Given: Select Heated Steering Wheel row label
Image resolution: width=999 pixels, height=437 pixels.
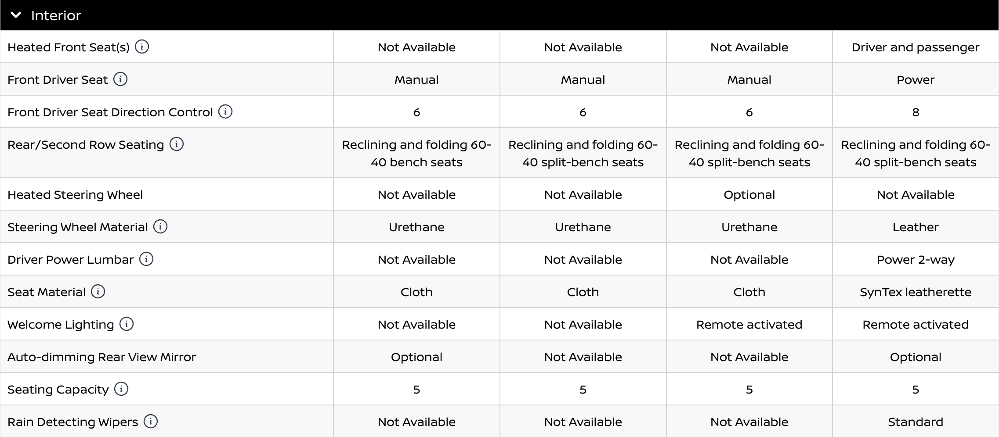Looking at the screenshot, I should pyautogui.click(x=75, y=194).
